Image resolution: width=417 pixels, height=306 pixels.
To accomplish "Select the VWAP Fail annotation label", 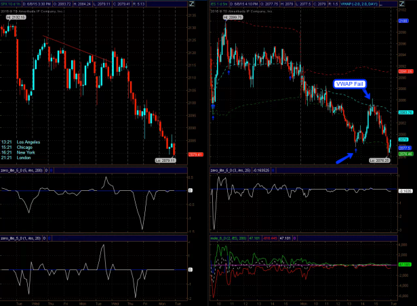I will point(348,84).
